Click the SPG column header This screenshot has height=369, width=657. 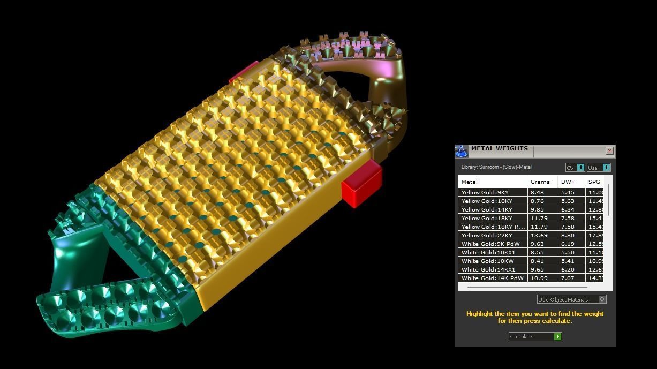point(595,182)
